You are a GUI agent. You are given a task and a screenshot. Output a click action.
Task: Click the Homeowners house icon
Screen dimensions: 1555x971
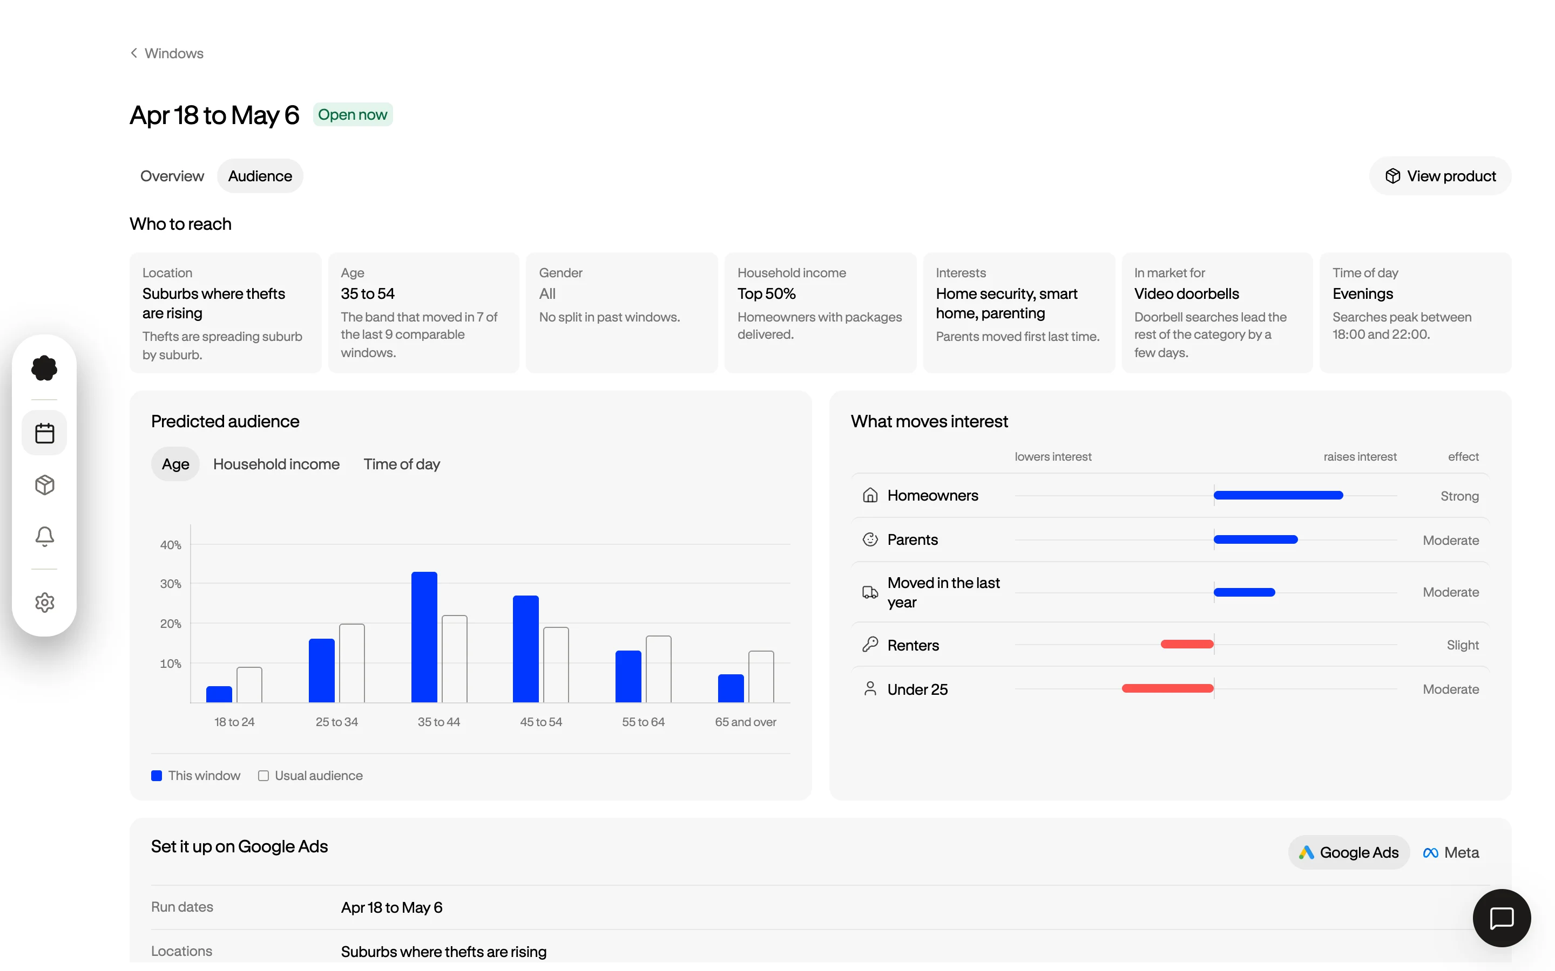coord(870,495)
